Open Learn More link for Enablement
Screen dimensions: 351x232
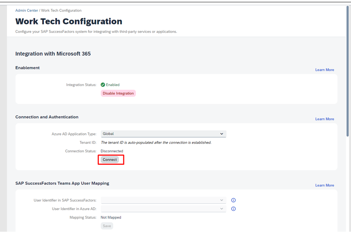[x=325, y=70]
